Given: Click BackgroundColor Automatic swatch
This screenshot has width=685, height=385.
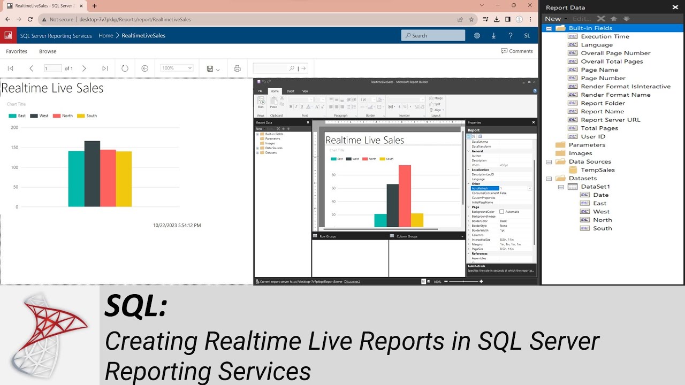Looking at the screenshot, I should coord(501,212).
